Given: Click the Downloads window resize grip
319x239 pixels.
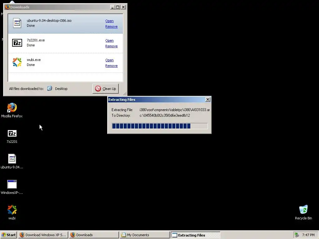Looking at the screenshot, I should coord(125,93).
